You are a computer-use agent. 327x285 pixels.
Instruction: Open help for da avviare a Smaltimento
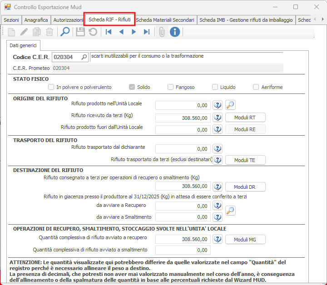[x=218, y=217]
